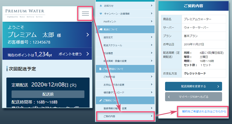Open the hamburger menu icon
Viewport: 232px width, 124px height.
point(85,14)
